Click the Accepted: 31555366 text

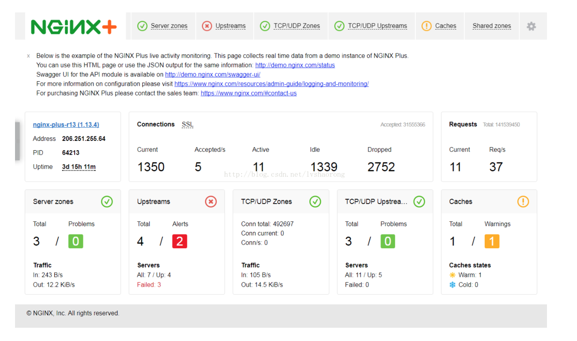pos(403,125)
